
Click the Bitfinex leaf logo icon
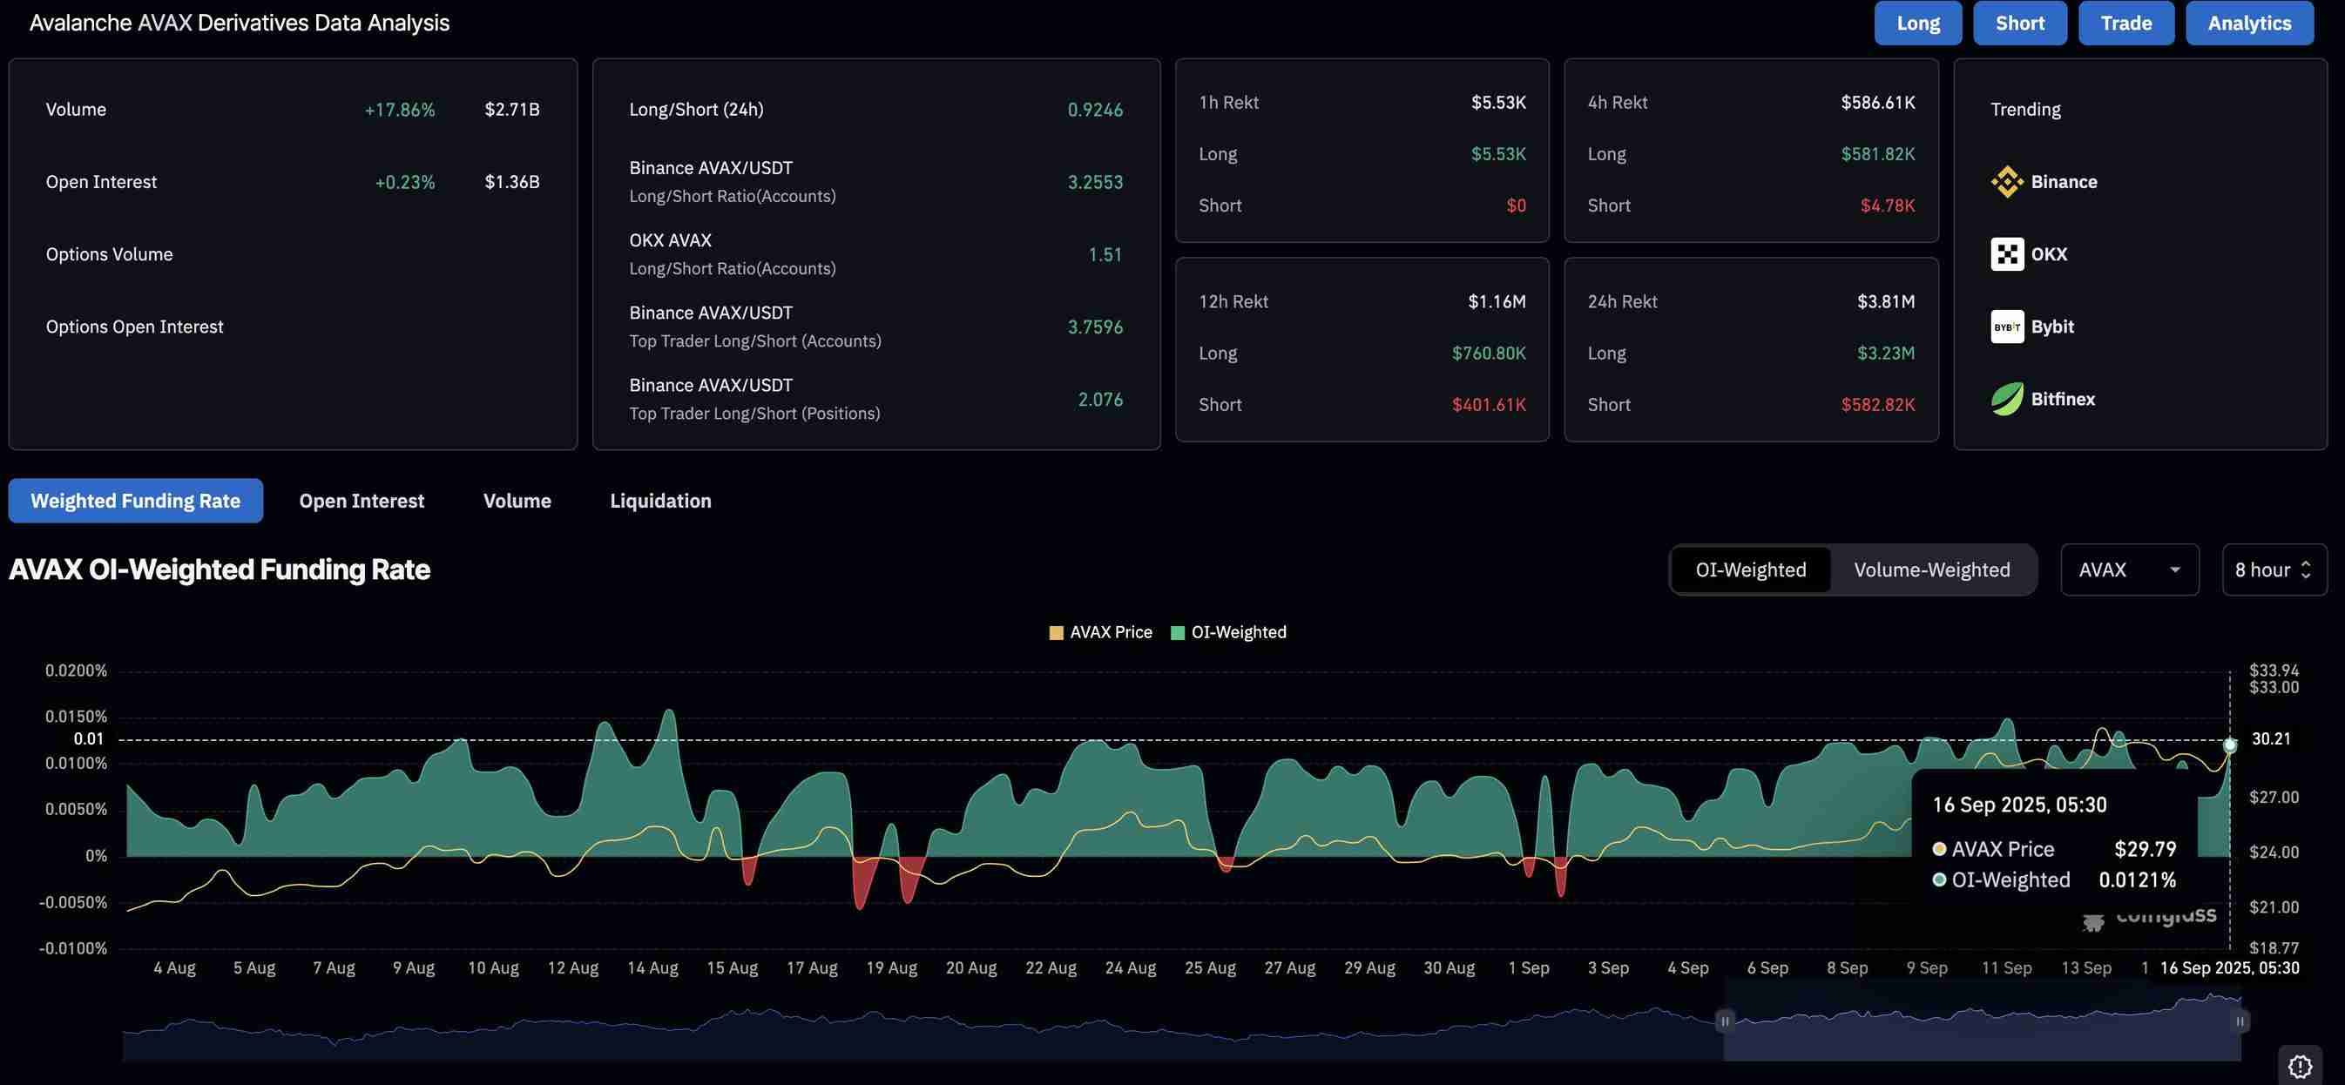tap(2006, 399)
